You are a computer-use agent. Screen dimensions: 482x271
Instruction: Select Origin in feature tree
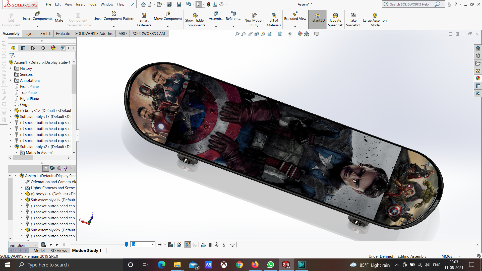(x=25, y=104)
